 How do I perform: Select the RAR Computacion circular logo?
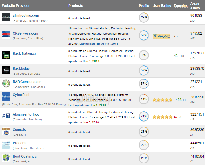[x=6, y=84]
